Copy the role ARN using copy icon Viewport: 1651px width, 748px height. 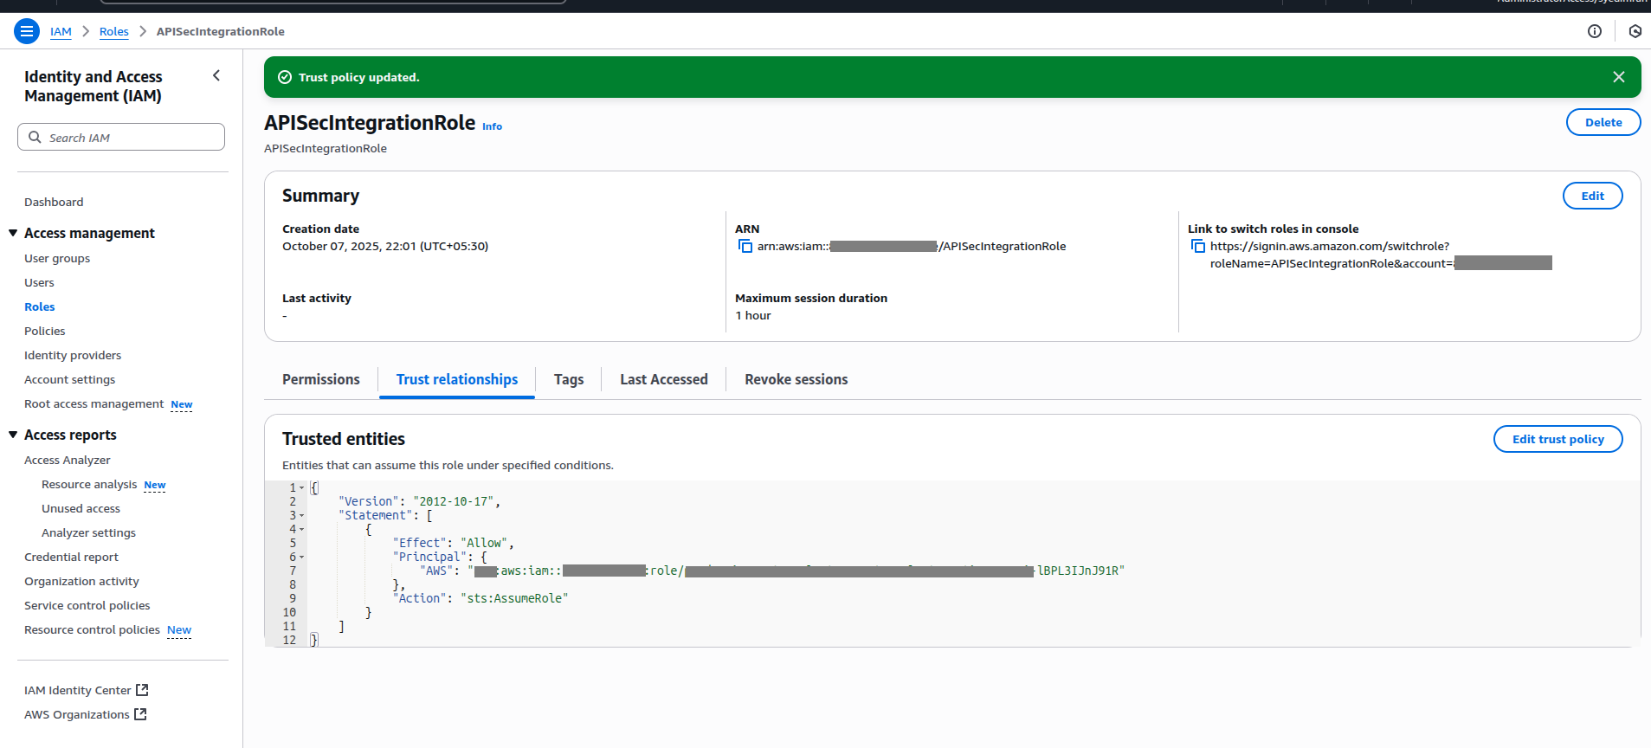745,247
